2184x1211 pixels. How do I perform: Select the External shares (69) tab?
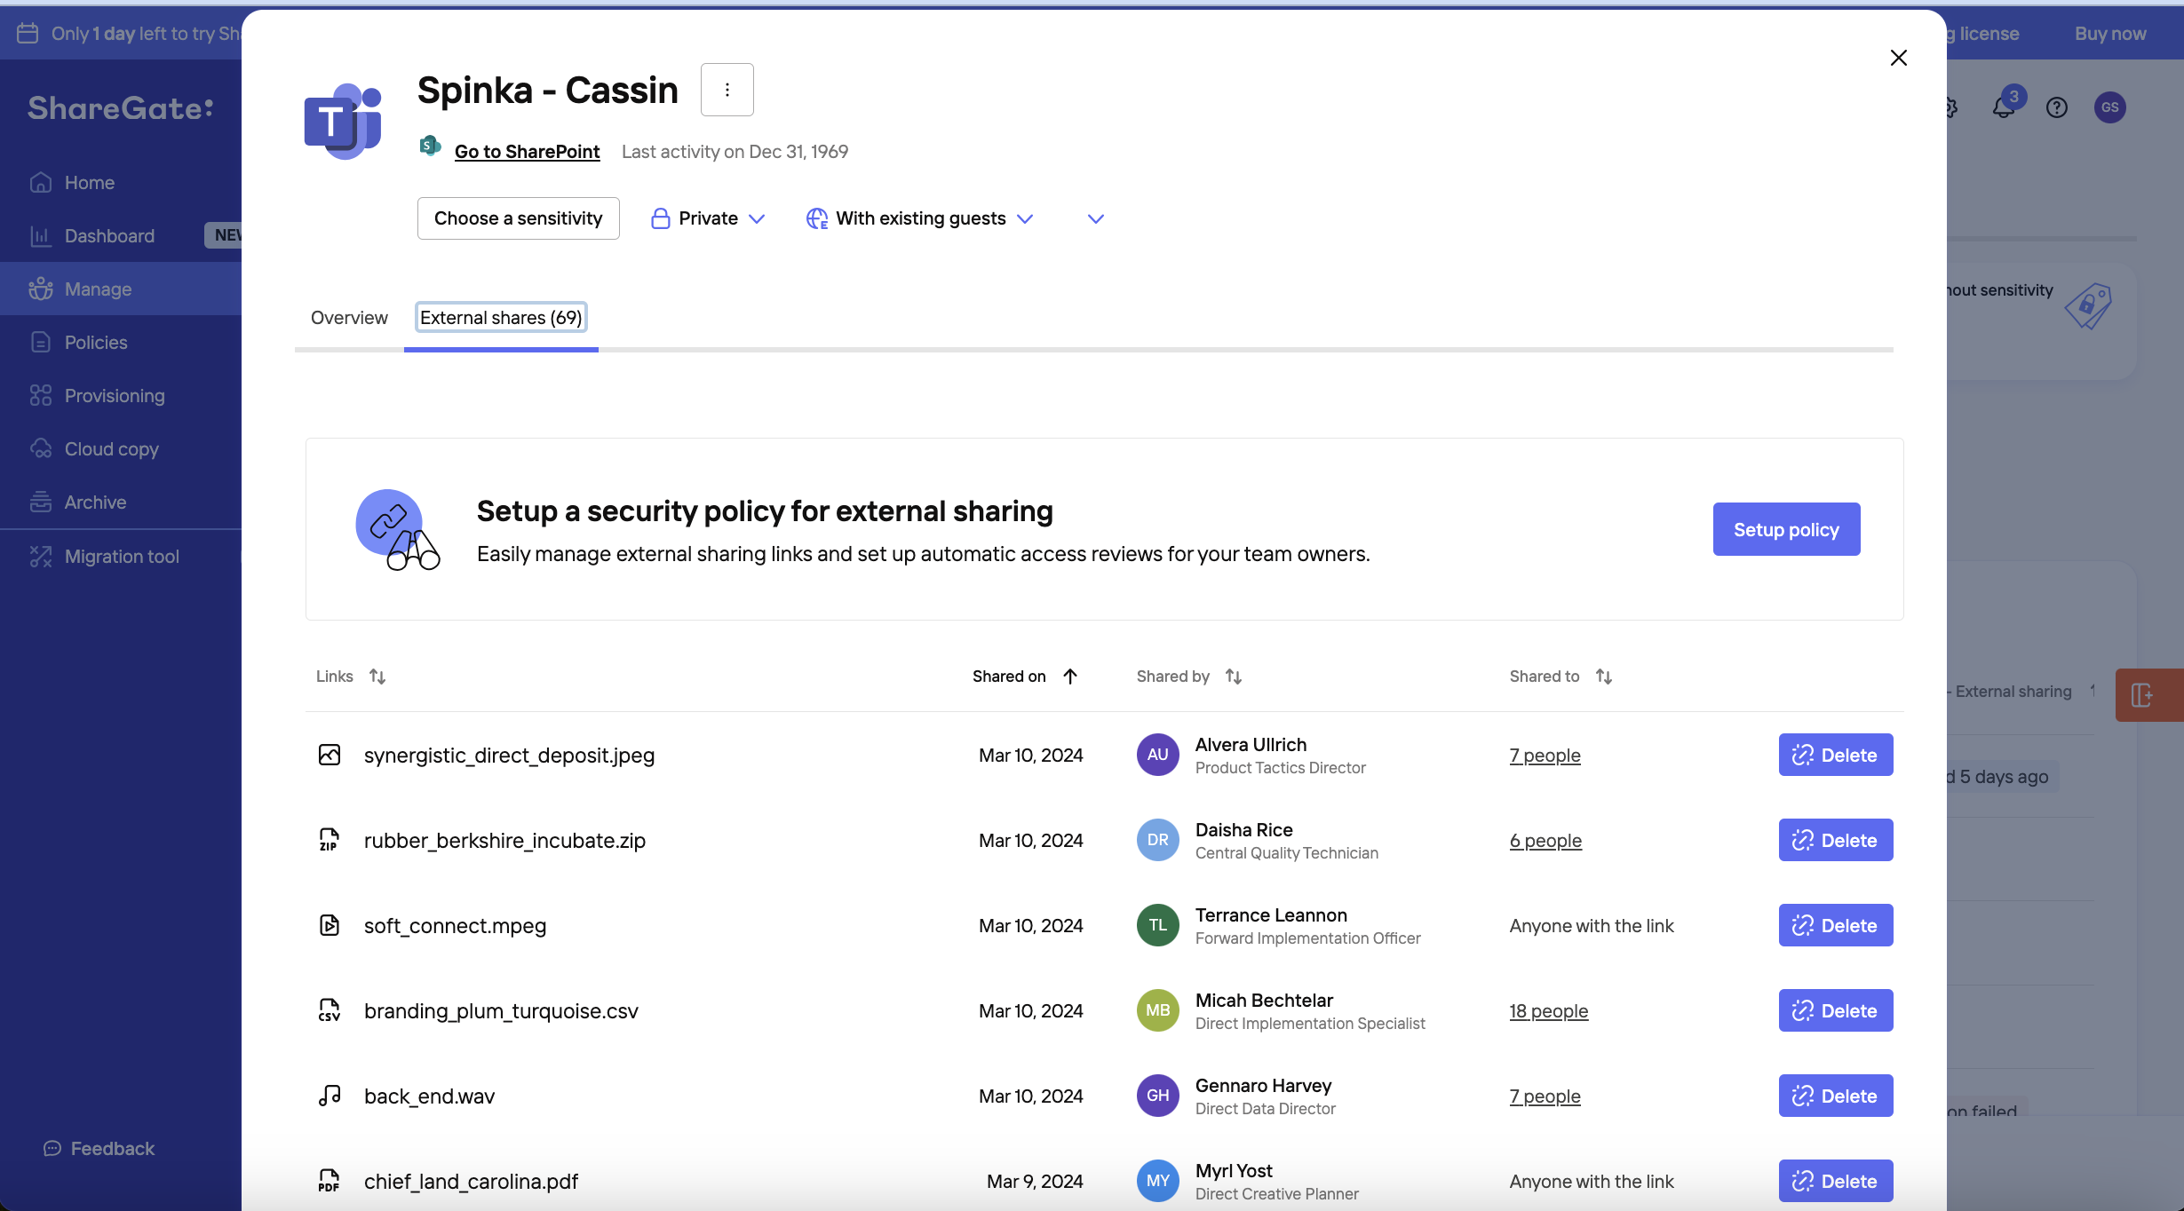click(x=501, y=318)
